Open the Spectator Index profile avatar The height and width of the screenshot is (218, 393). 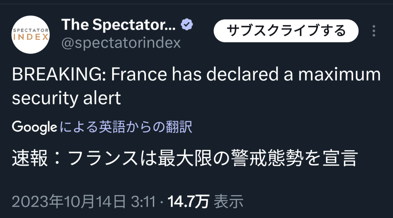tap(31, 34)
